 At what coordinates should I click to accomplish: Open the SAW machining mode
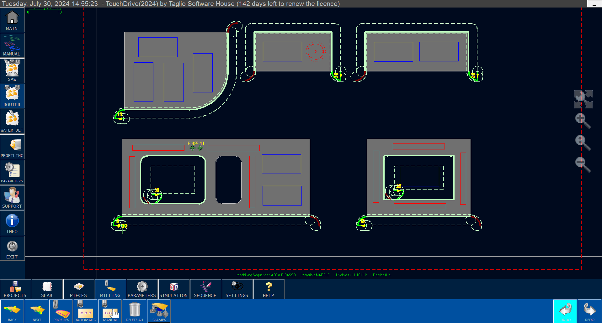pyautogui.click(x=12, y=71)
